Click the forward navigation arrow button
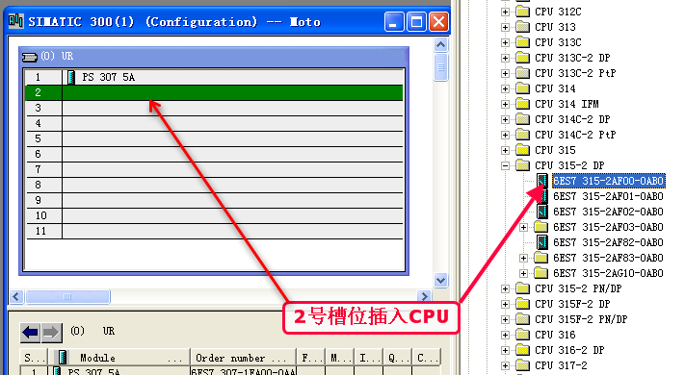The height and width of the screenshot is (375, 685). coord(51,333)
